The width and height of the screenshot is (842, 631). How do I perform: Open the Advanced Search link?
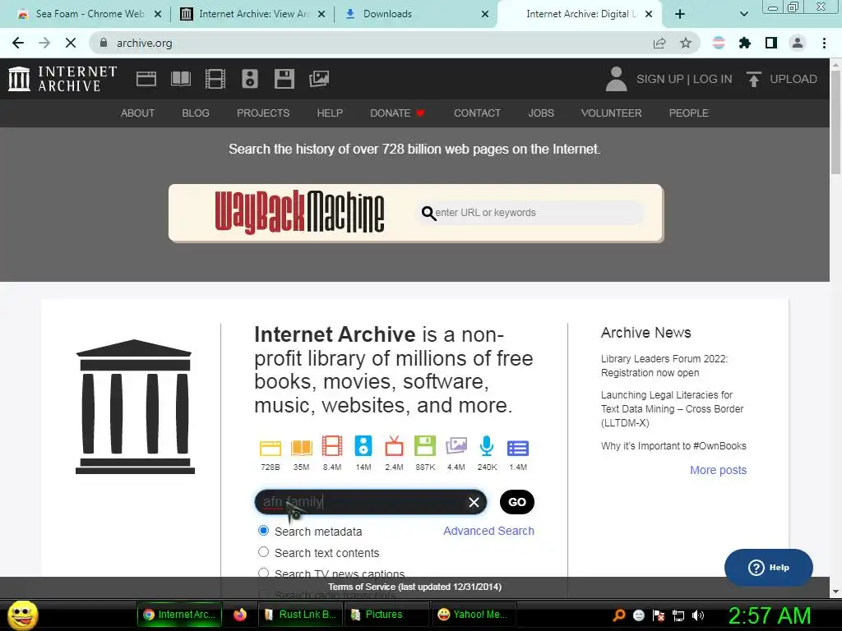pyautogui.click(x=488, y=531)
